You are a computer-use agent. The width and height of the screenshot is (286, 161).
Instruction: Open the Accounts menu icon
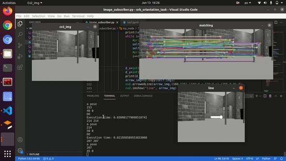[x=20, y=140]
